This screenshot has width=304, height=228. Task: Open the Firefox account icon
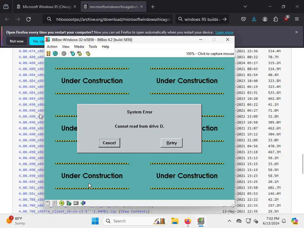point(265,19)
